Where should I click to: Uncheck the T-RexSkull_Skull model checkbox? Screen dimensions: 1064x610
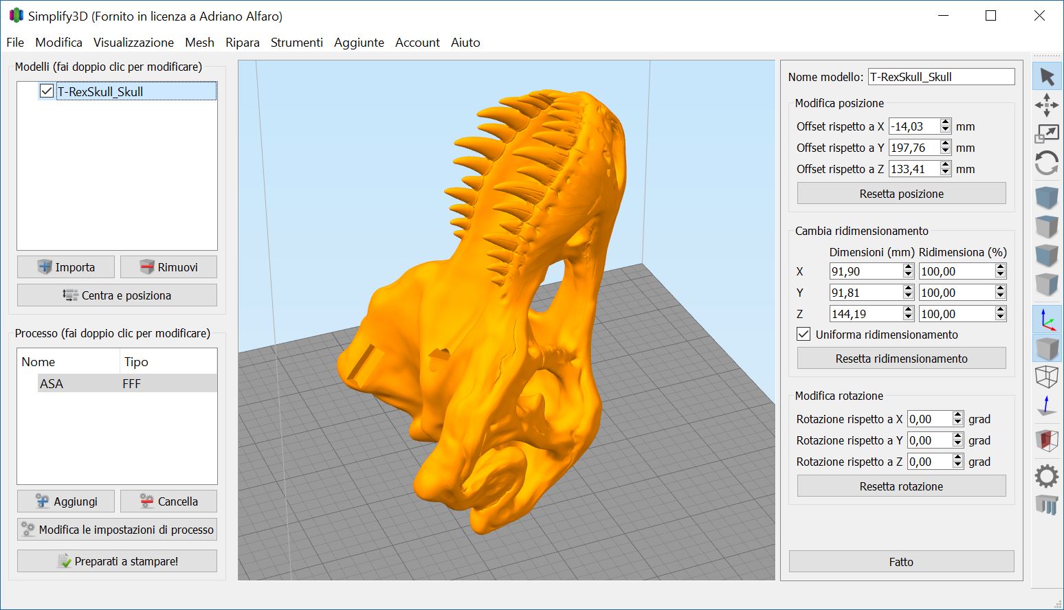click(47, 91)
